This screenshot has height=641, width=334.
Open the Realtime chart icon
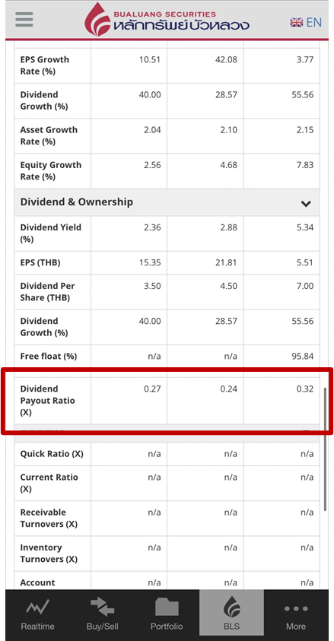(x=37, y=607)
